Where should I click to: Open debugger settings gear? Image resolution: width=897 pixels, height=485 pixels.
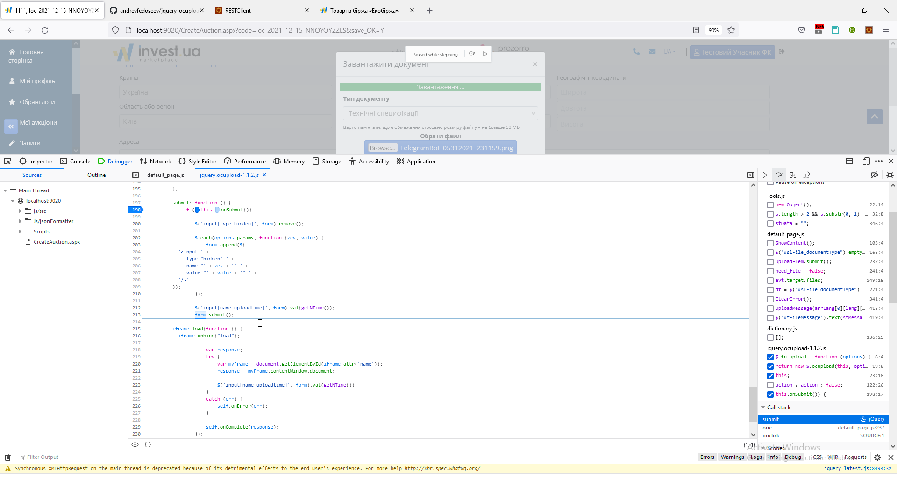tap(890, 175)
